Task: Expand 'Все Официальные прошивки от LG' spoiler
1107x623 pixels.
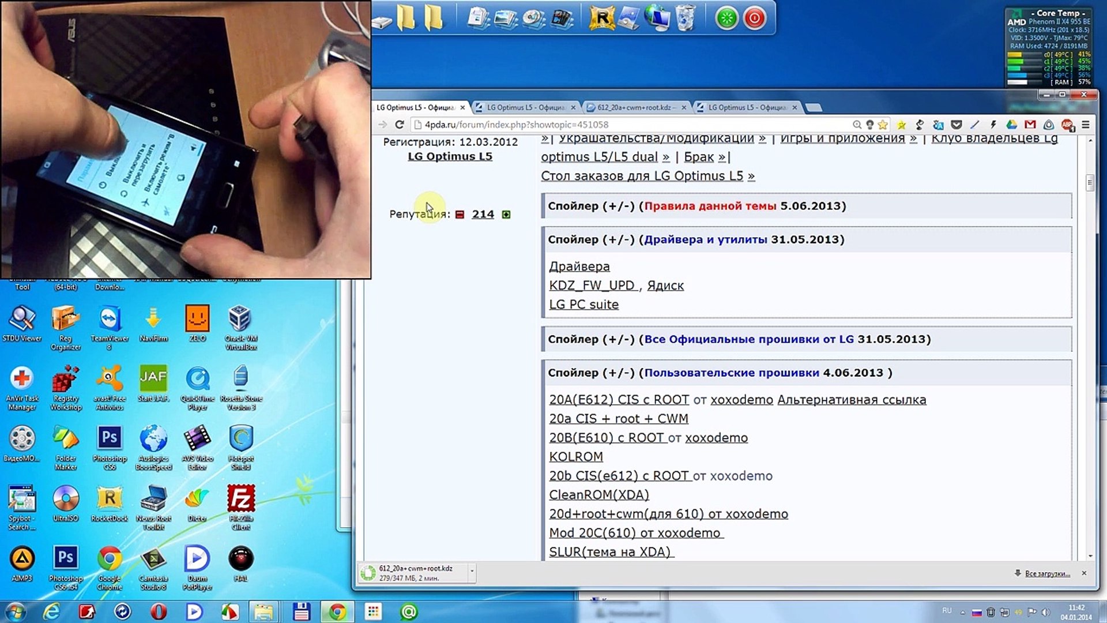Action: point(807,339)
